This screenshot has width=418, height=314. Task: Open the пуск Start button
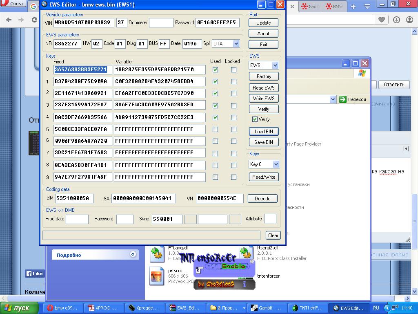pyautogui.click(x=19, y=308)
